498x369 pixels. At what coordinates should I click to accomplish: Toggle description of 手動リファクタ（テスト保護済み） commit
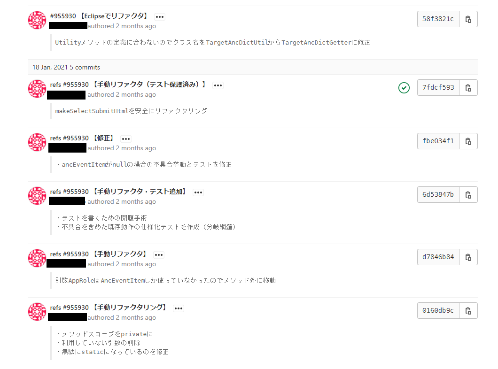tap(218, 85)
